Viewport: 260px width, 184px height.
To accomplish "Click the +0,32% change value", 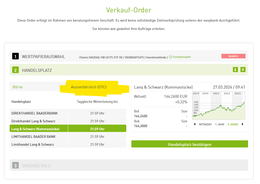I will [x=181, y=102].
